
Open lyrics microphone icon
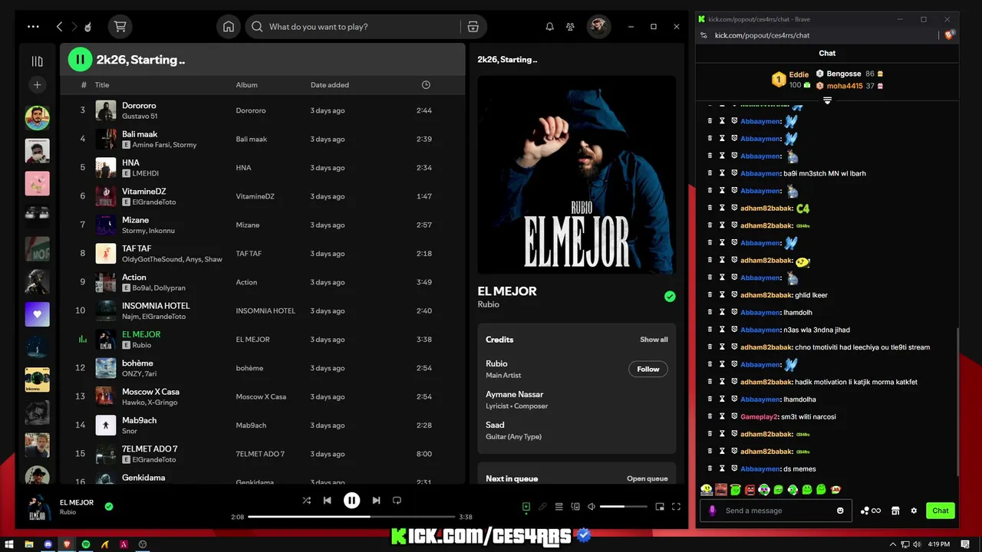[542, 507]
